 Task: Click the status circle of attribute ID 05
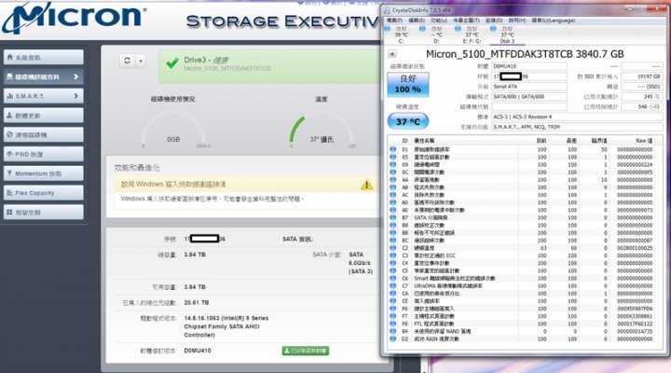click(x=393, y=158)
